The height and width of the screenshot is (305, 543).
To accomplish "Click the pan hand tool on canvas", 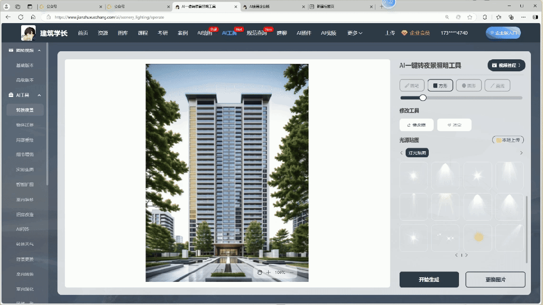I will (260, 272).
